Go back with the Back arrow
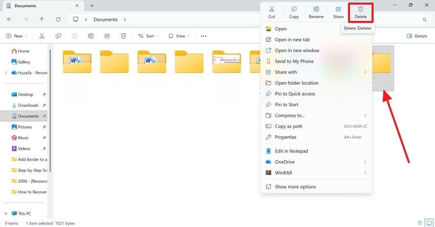435x227 pixels. (9, 19)
